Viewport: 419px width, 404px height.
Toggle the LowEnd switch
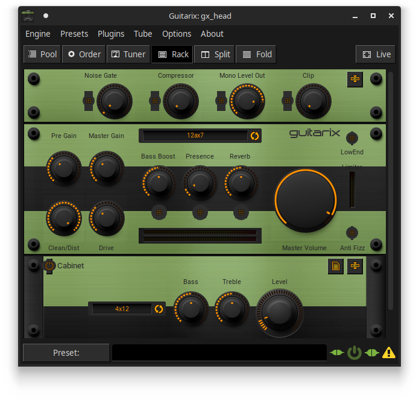[x=352, y=138]
